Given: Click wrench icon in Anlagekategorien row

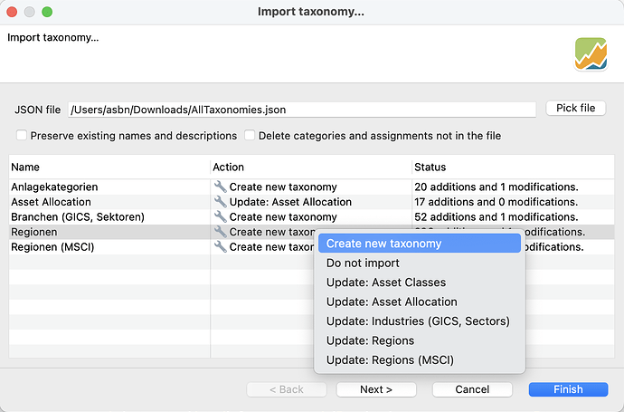Looking at the screenshot, I should pos(220,187).
